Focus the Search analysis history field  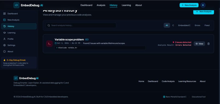click(x=81, y=26)
